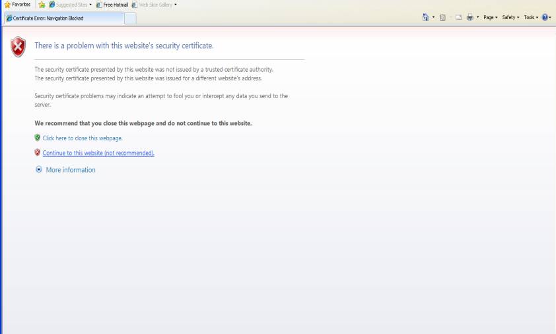Click the Home icon in command bar

pyautogui.click(x=426, y=17)
